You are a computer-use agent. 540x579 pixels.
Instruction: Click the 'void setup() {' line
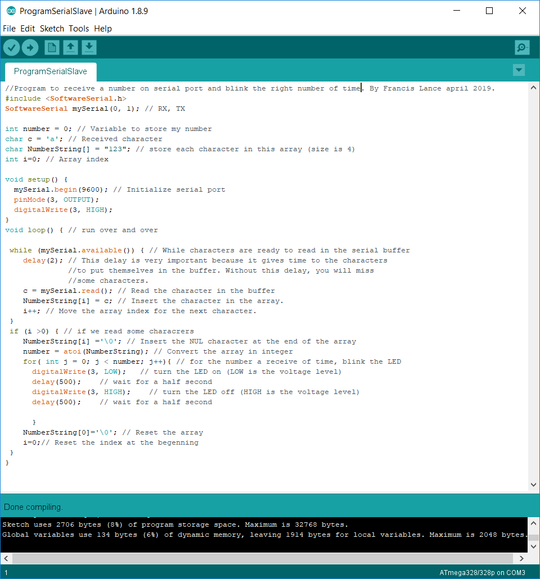click(x=36, y=179)
